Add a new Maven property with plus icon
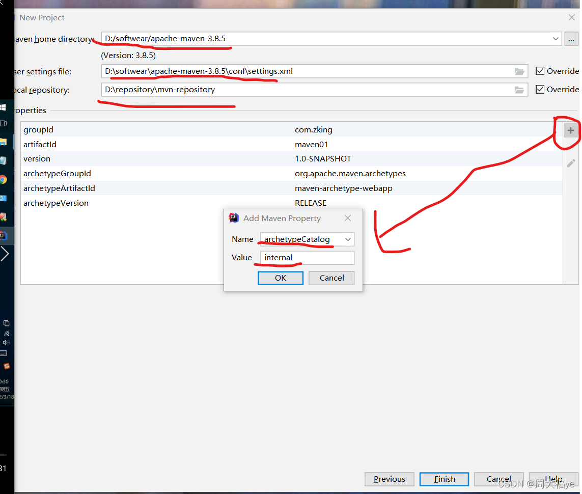 pyautogui.click(x=570, y=130)
